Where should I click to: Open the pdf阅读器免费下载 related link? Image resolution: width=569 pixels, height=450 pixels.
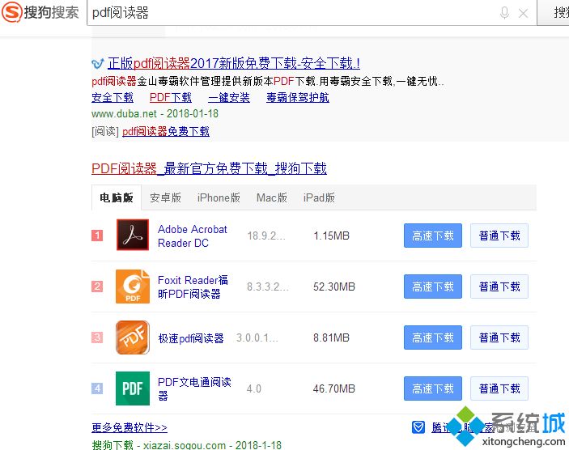(166, 131)
